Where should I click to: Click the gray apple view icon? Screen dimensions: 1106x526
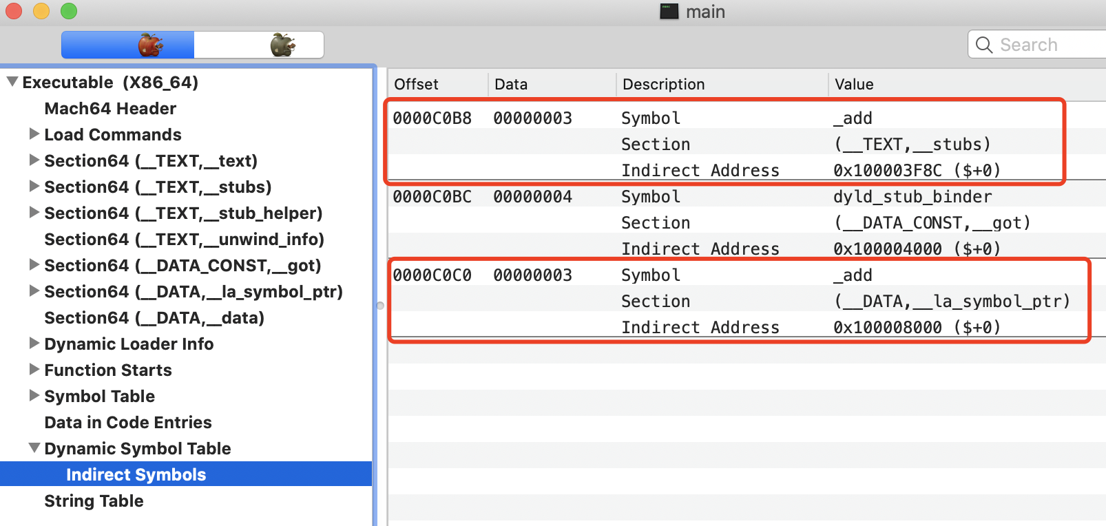282,45
